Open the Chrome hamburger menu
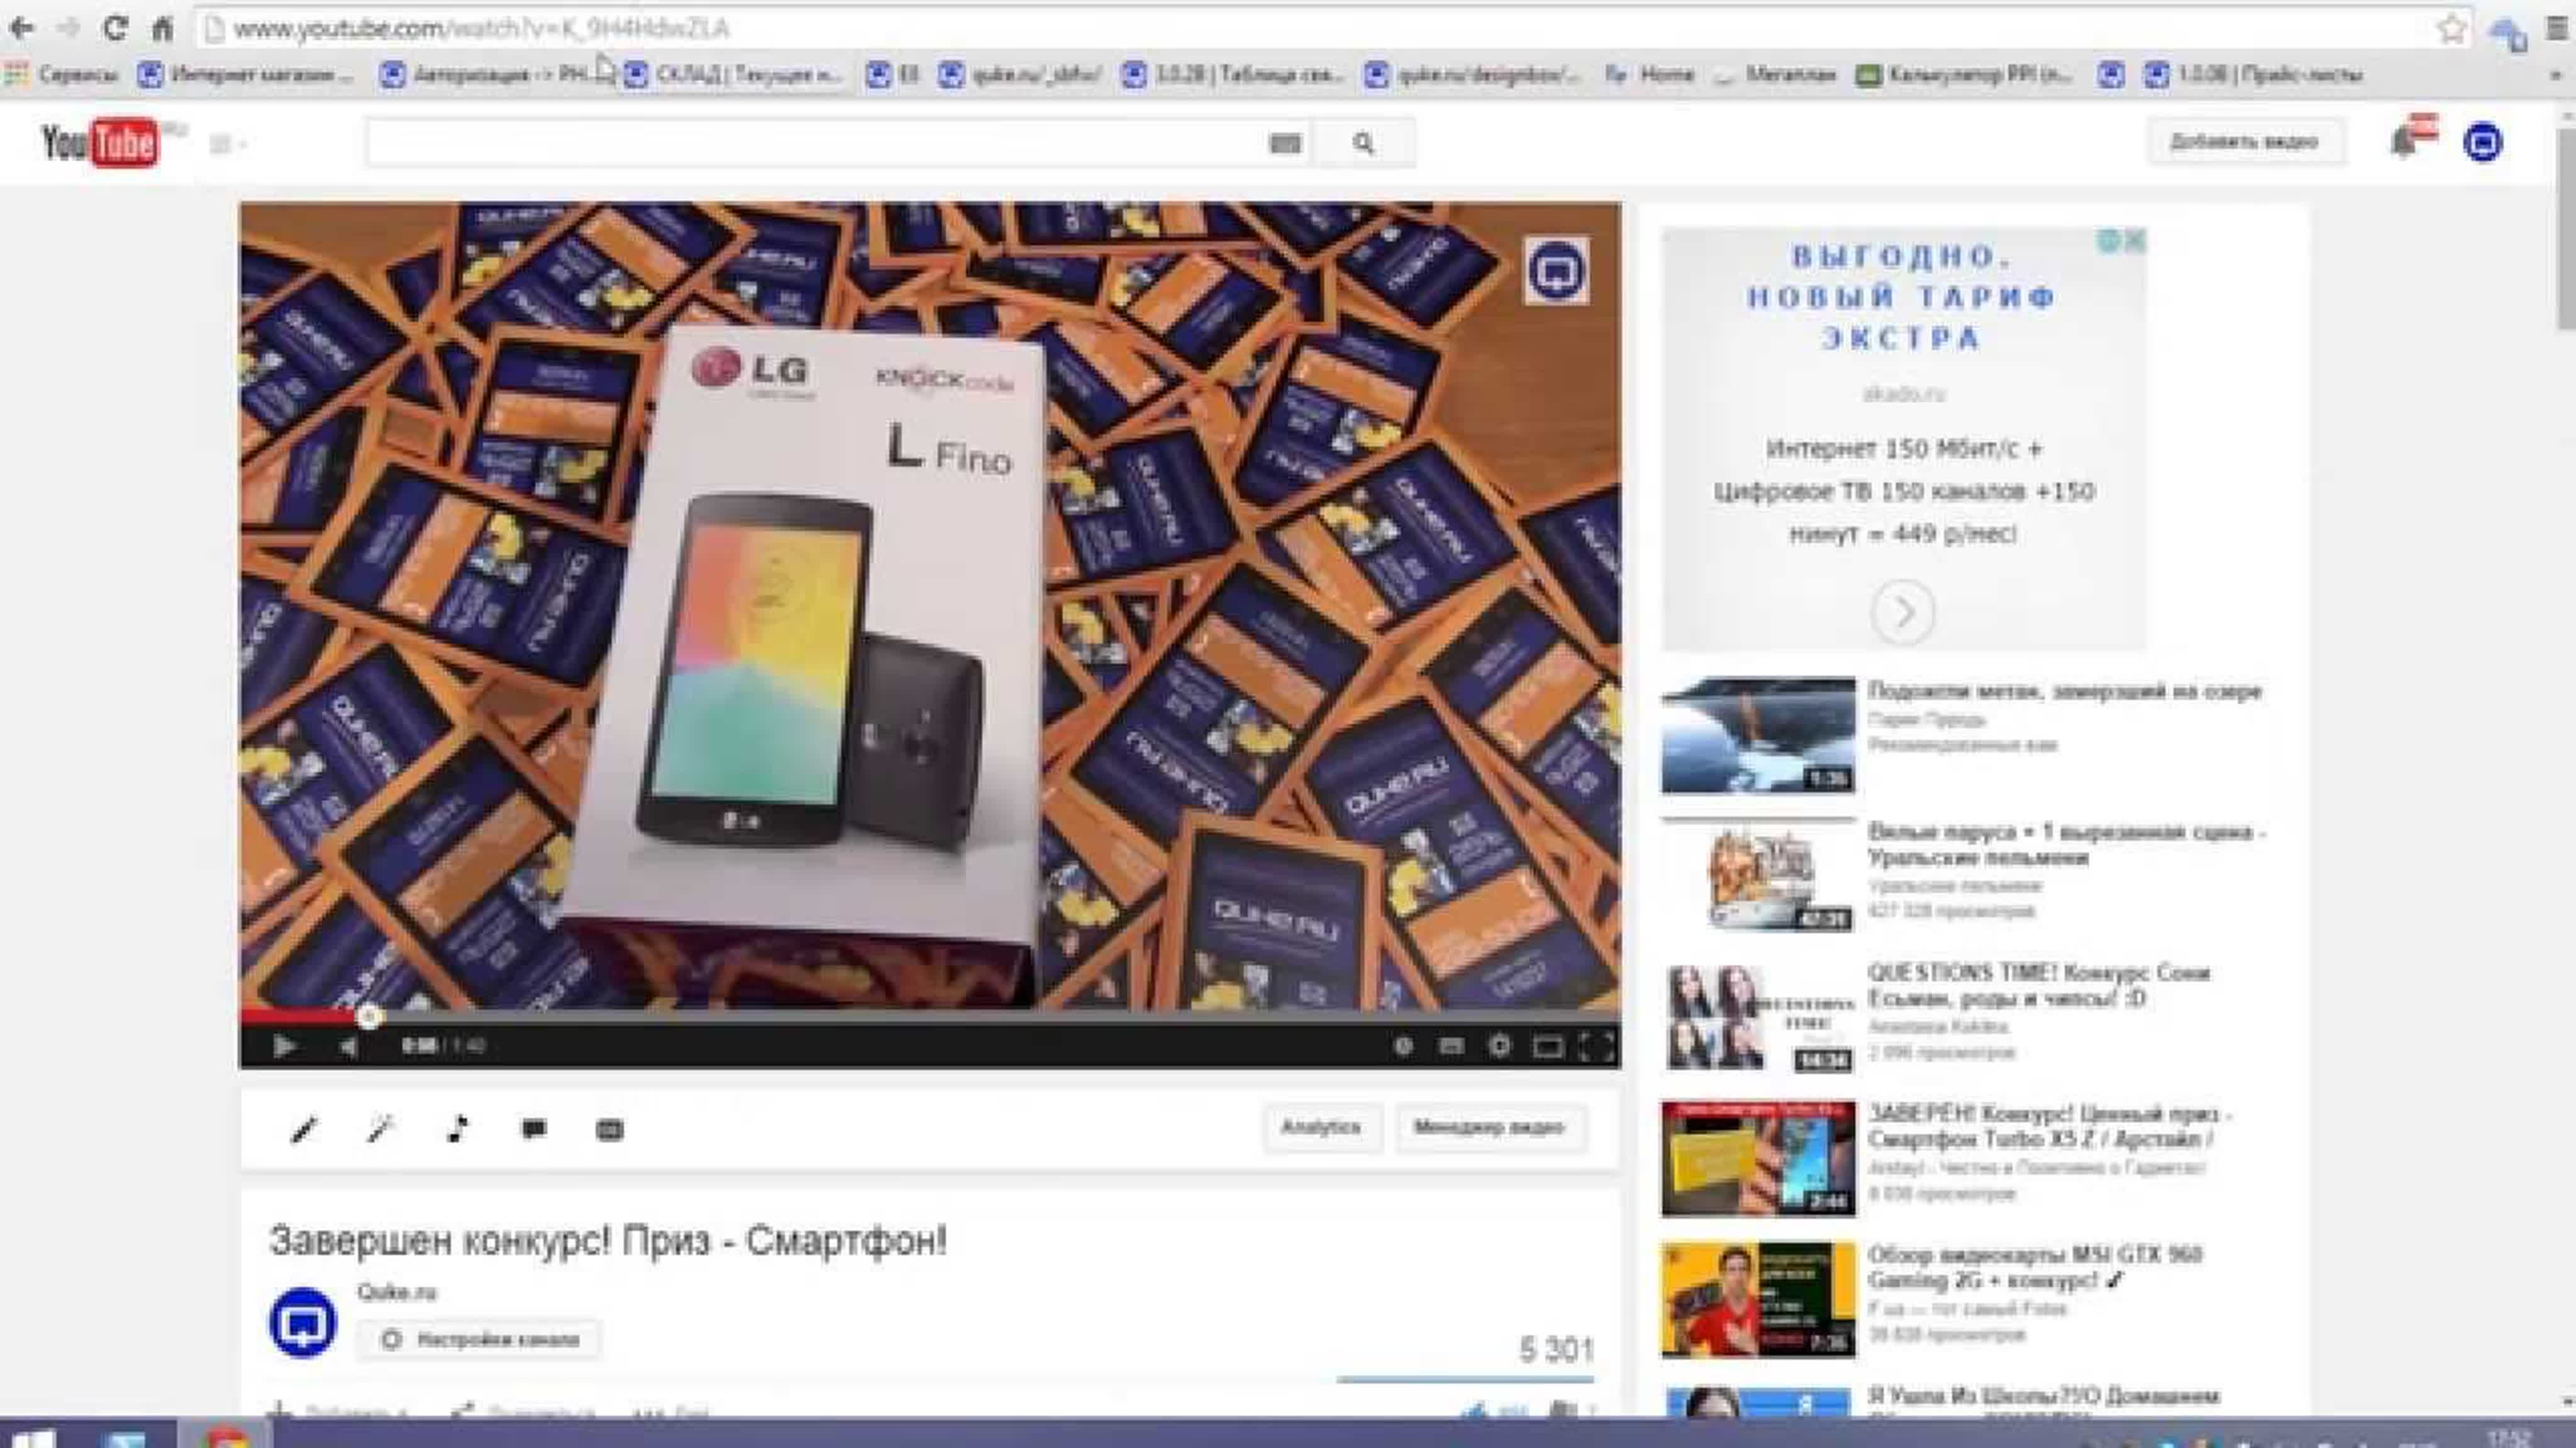 point(2557,29)
